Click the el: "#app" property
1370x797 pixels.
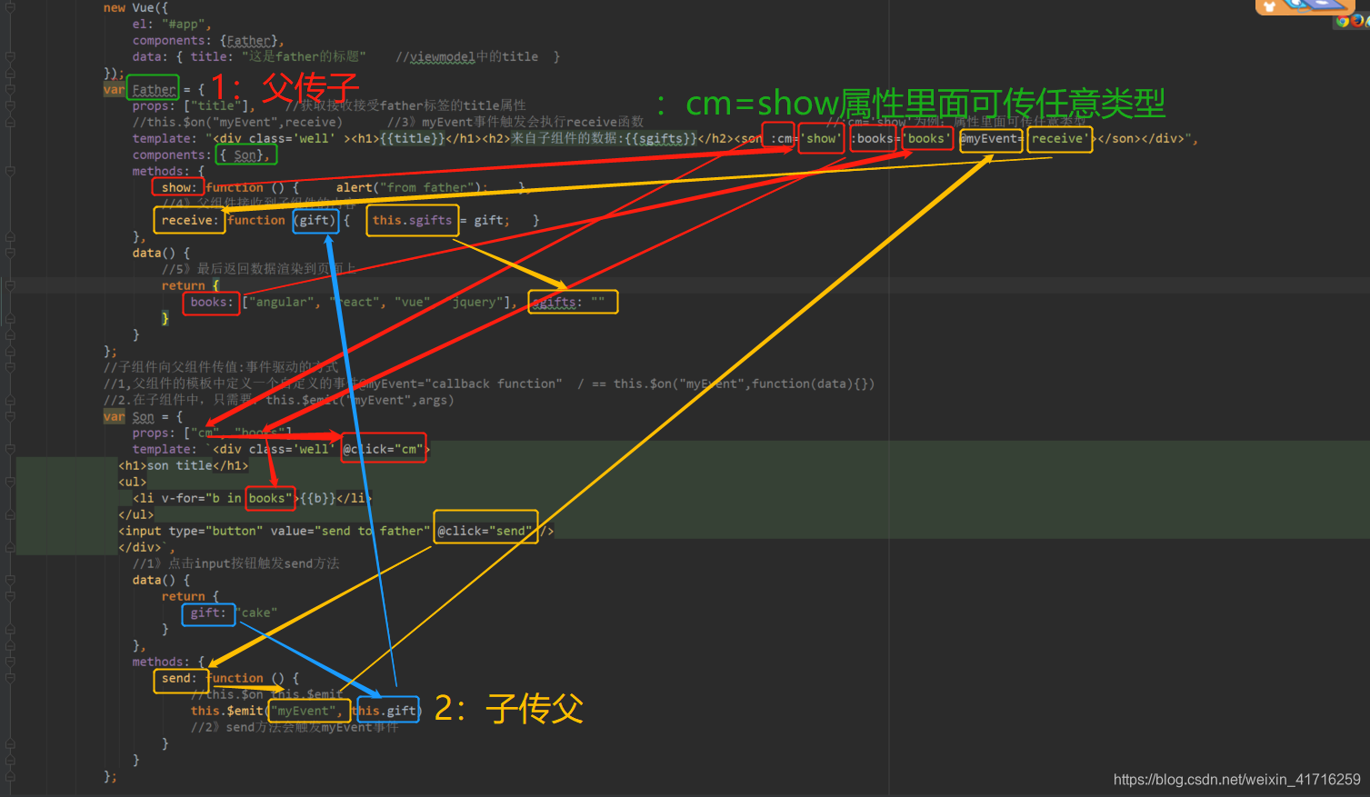pyautogui.click(x=172, y=24)
